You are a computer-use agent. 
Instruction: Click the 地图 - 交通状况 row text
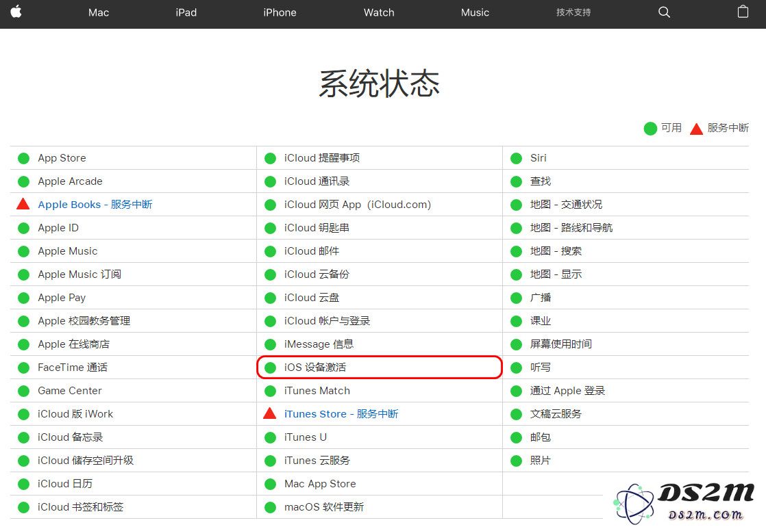pos(566,205)
